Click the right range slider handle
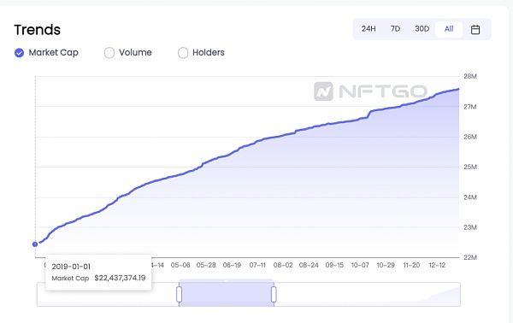 pyautogui.click(x=274, y=294)
